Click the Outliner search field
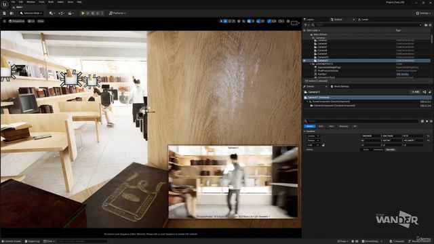Viewport: 434px width, 244px height. 368,25
